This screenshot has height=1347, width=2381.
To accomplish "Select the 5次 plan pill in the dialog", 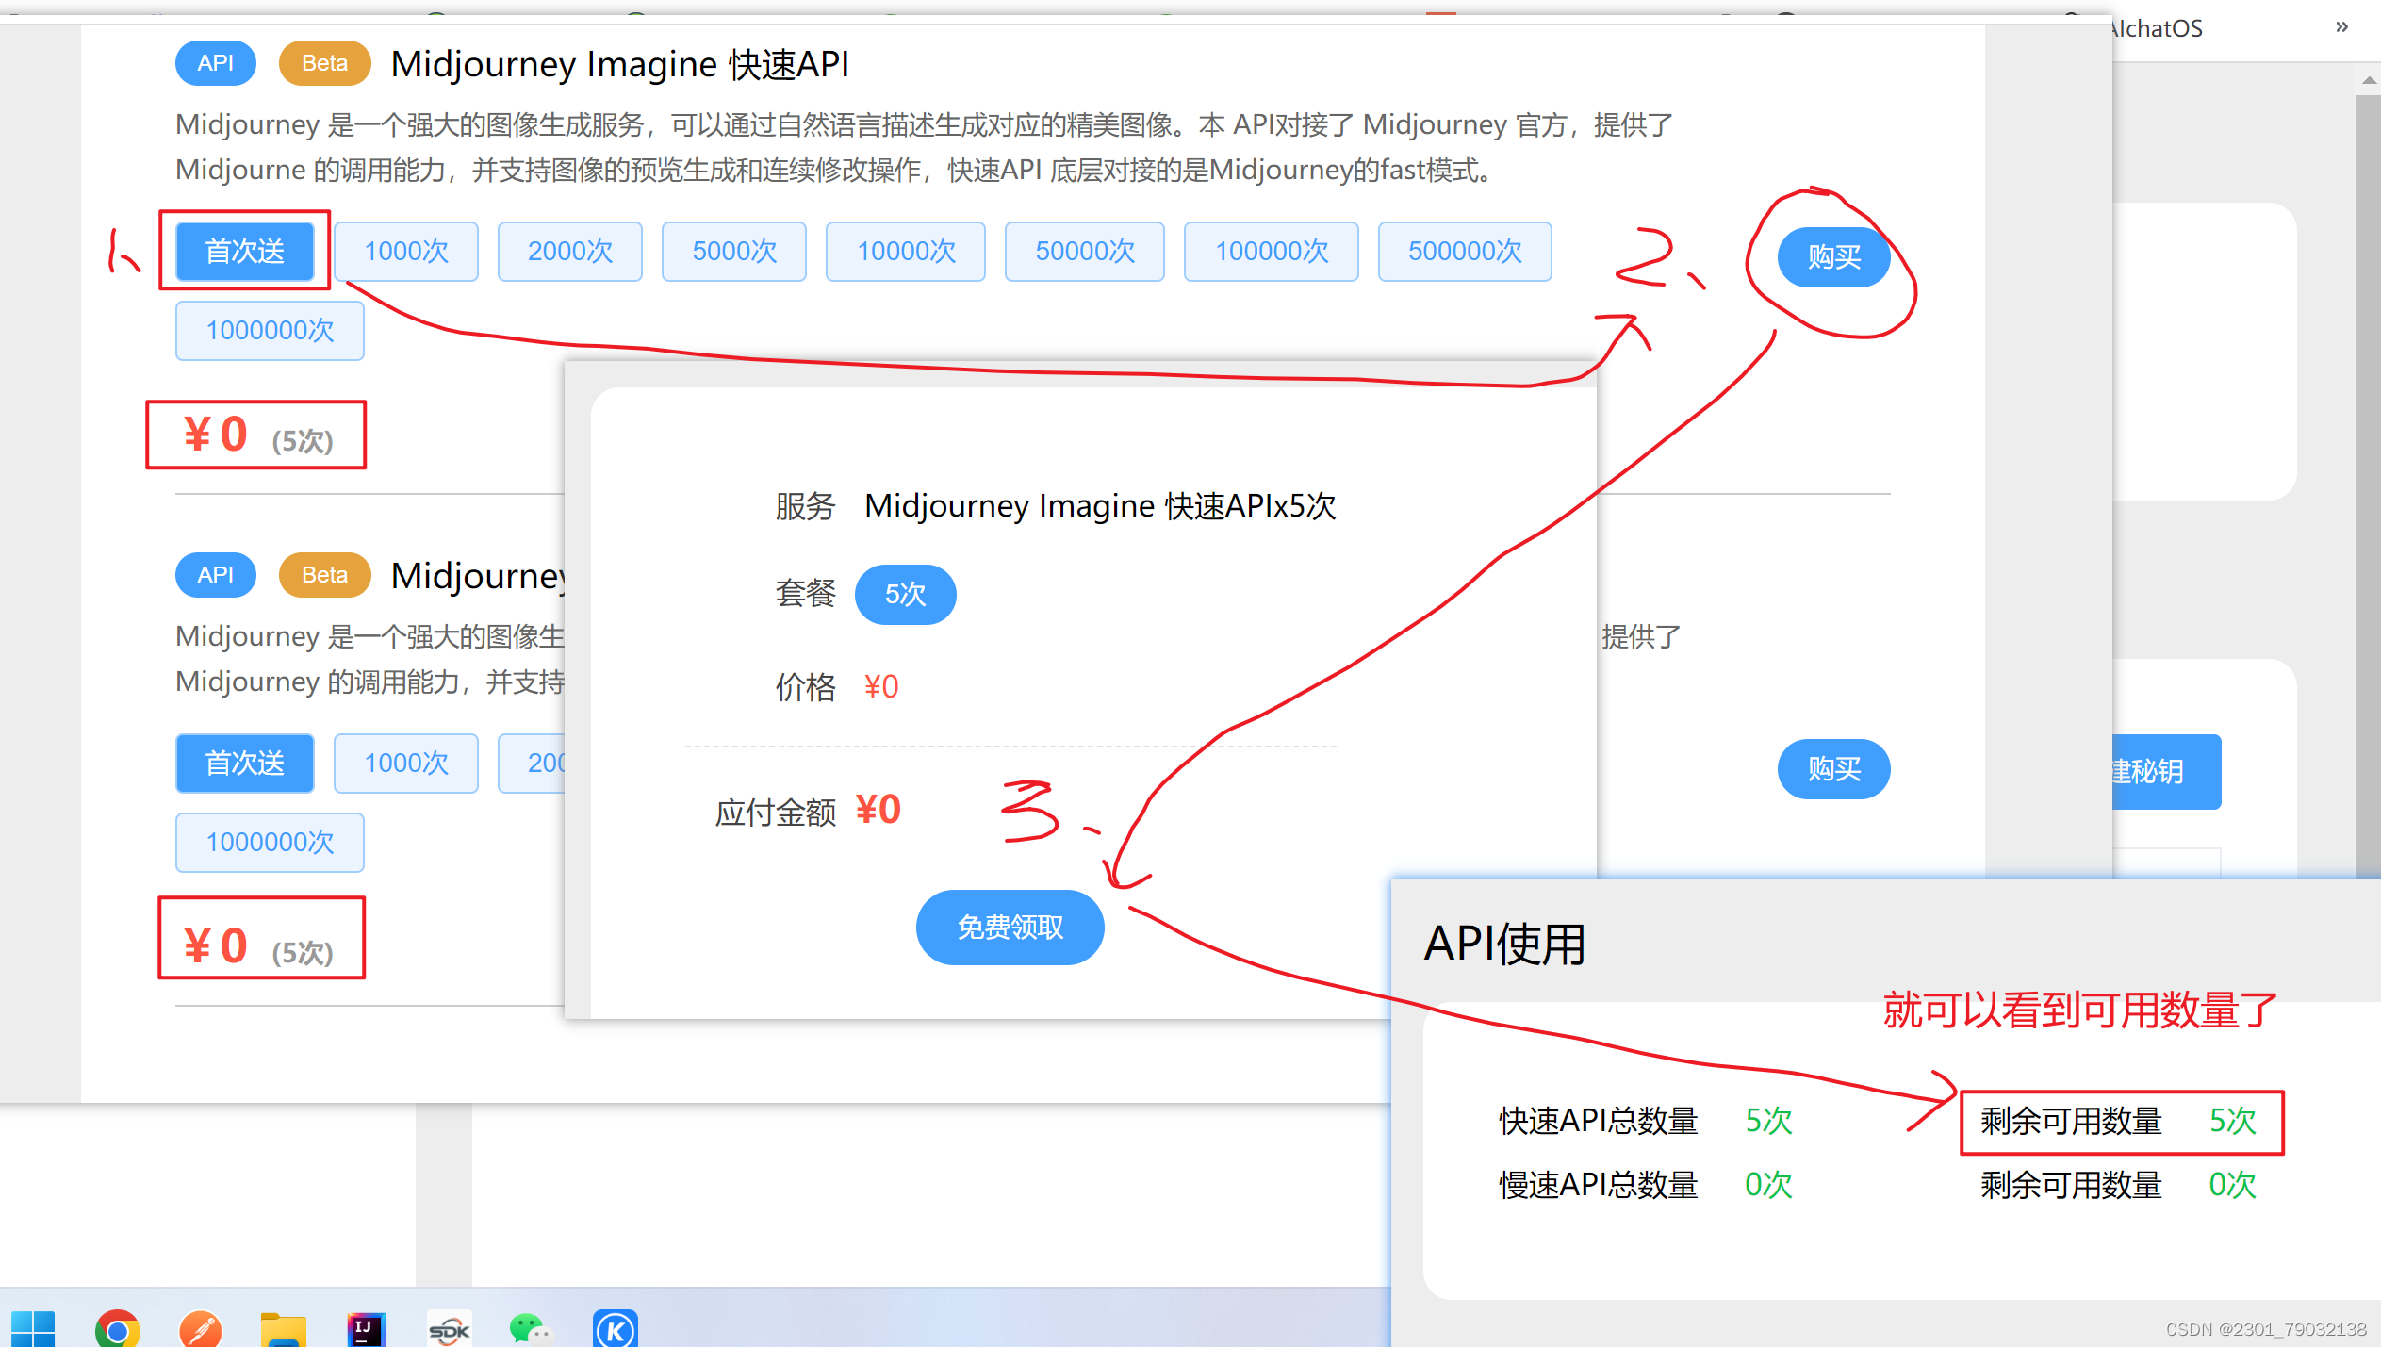I will pyautogui.click(x=904, y=594).
